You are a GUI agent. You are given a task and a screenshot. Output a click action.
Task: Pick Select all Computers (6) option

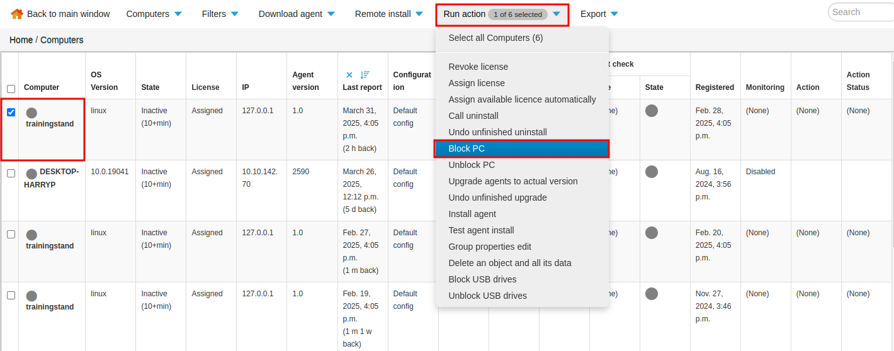(x=495, y=38)
